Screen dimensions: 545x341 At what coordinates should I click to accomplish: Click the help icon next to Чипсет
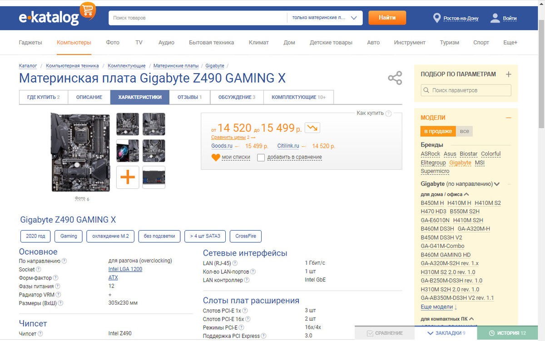click(40, 334)
